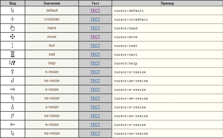Open the ТЕСТ link in crosshair row

point(95,19)
